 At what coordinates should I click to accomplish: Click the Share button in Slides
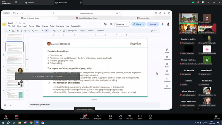(x=137, y=24)
